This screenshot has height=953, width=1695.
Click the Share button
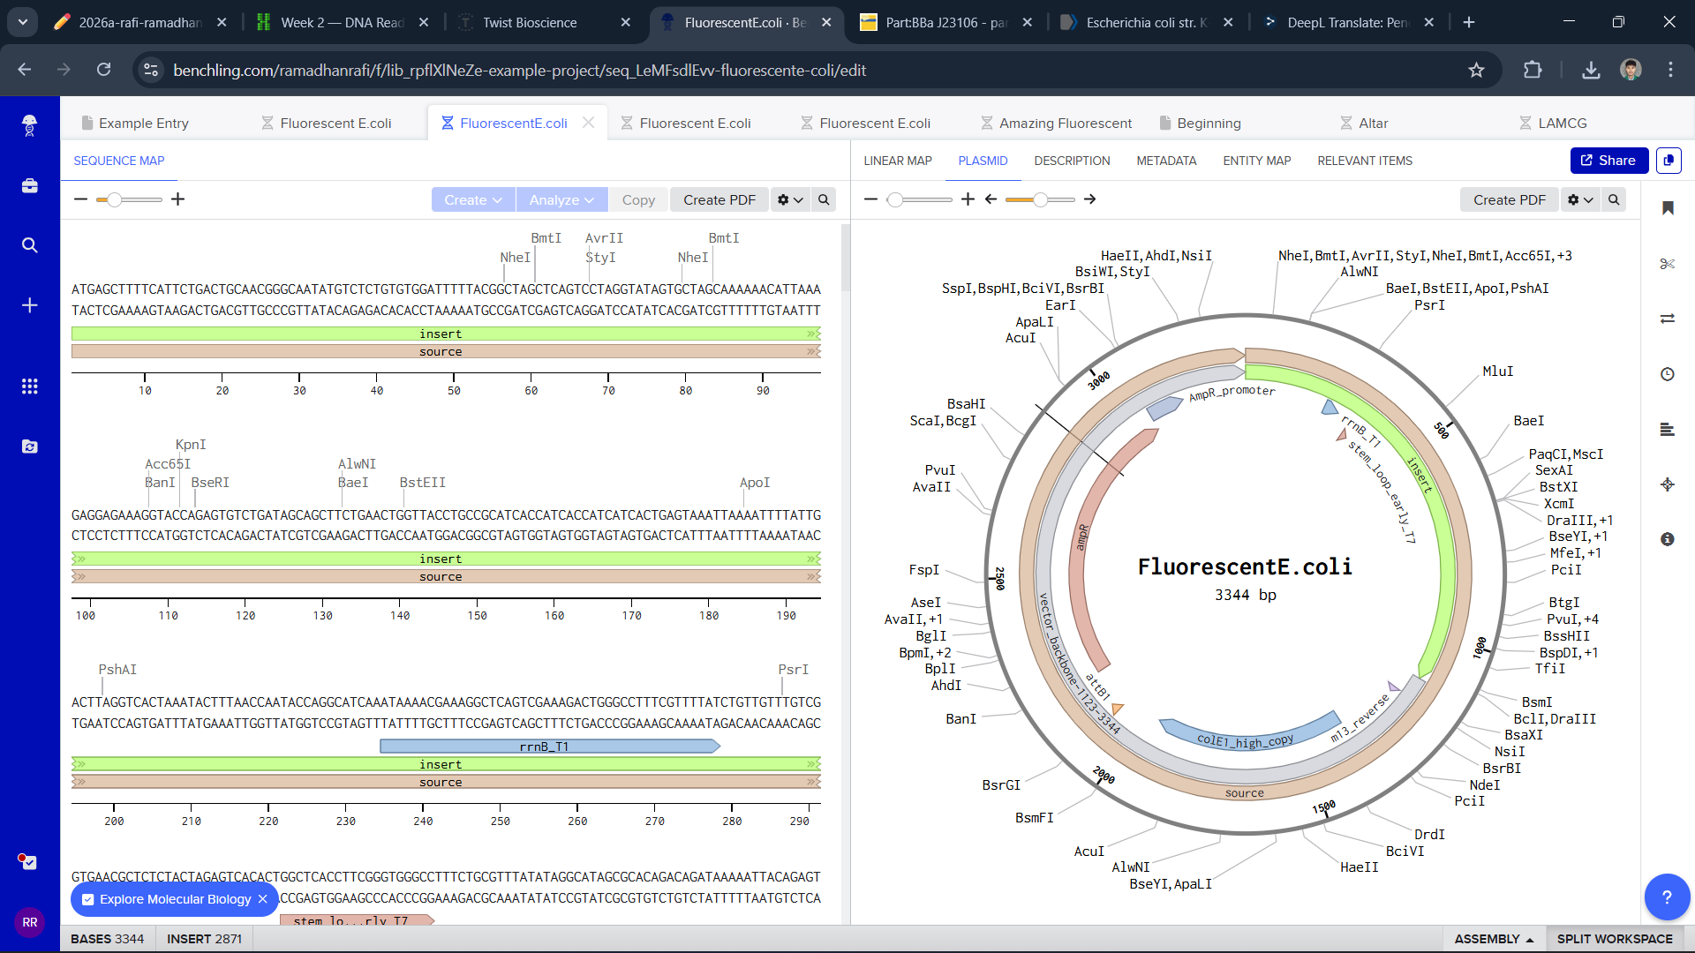click(x=1608, y=161)
